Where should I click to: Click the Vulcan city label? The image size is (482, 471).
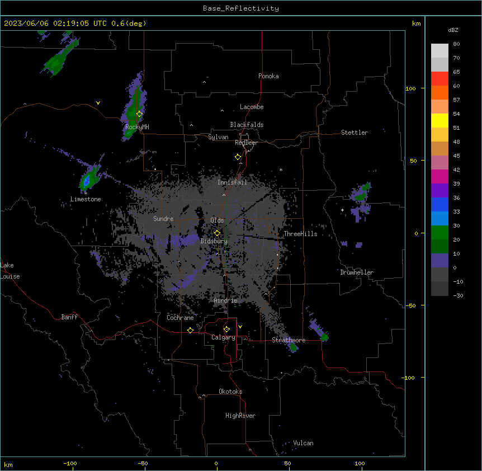tap(304, 443)
